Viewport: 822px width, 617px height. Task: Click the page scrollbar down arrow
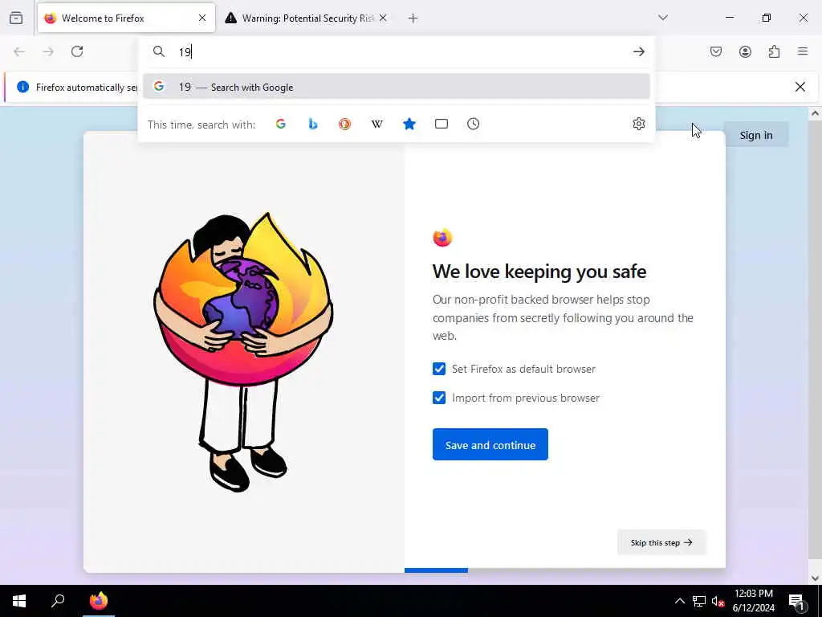[816, 578]
